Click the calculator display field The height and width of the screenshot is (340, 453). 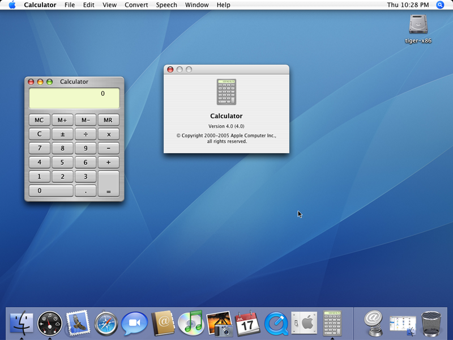(x=74, y=98)
